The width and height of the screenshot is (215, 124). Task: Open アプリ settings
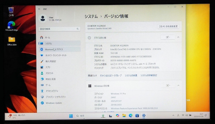pos(59,67)
